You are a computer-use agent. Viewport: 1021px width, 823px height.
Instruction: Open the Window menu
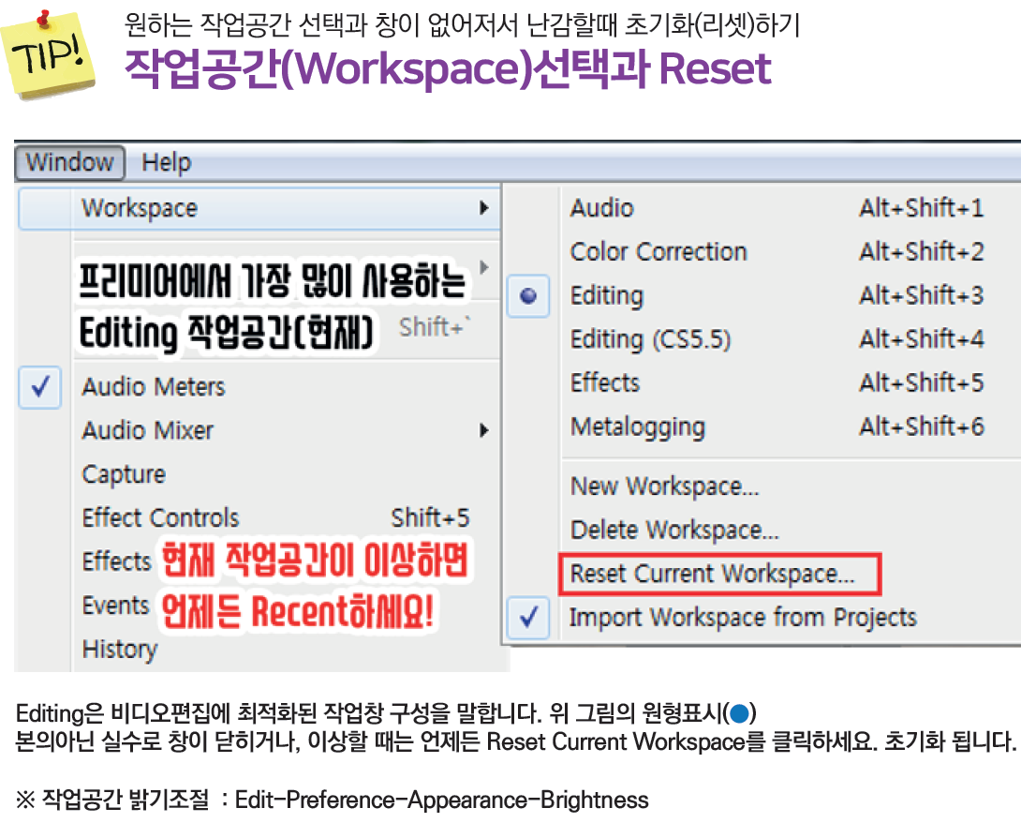(69, 162)
